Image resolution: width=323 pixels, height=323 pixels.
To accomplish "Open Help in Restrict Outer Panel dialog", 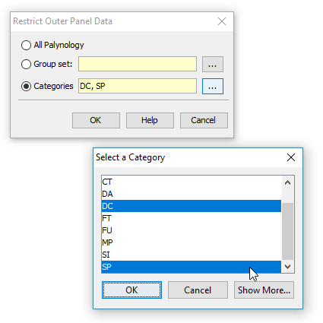I will pyautogui.click(x=150, y=120).
